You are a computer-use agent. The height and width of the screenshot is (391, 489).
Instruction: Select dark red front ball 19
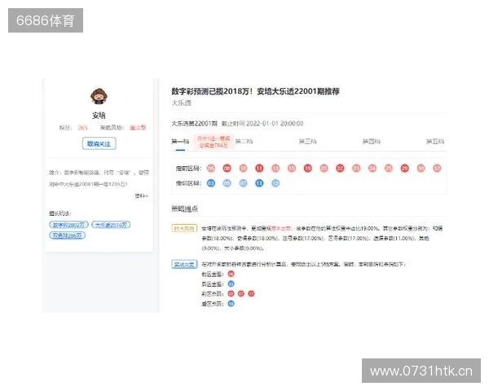(308, 169)
